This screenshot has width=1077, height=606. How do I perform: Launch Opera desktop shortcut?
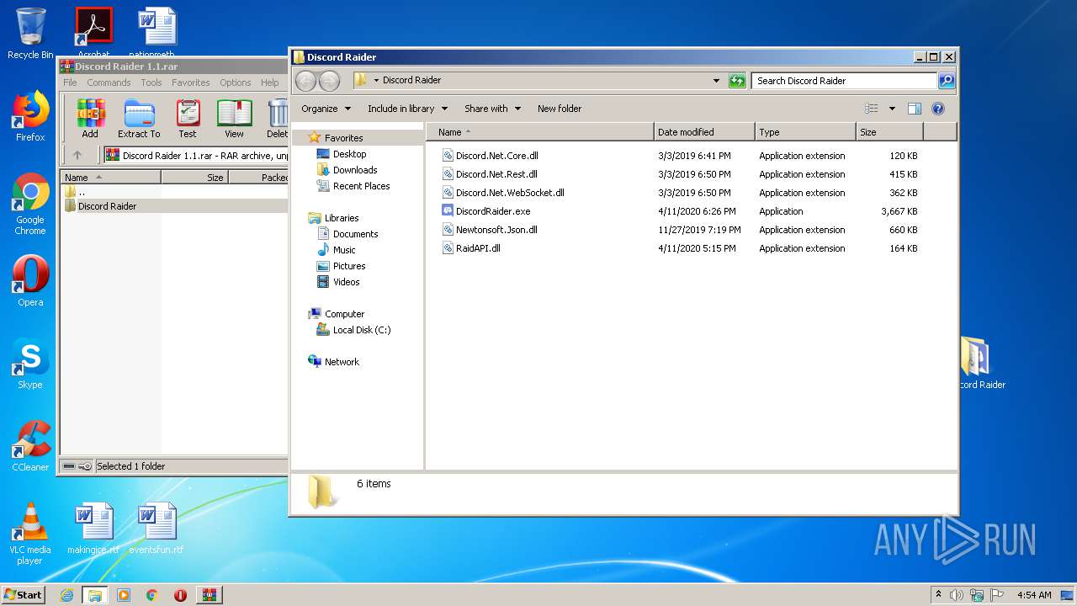[x=30, y=281]
